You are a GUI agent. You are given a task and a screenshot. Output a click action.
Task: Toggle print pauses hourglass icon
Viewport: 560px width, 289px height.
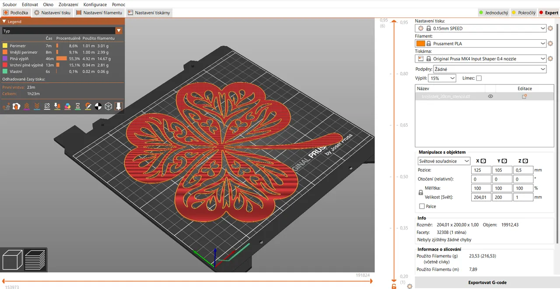click(x=78, y=106)
